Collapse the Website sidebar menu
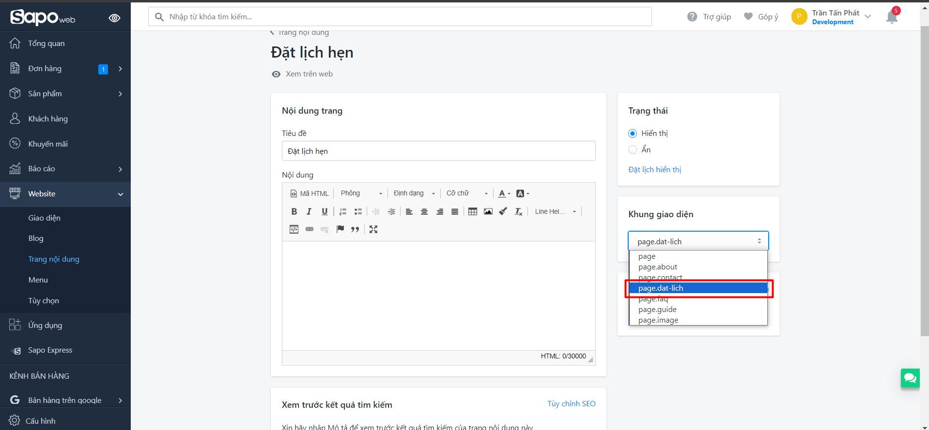The width and height of the screenshot is (929, 430). tap(65, 194)
